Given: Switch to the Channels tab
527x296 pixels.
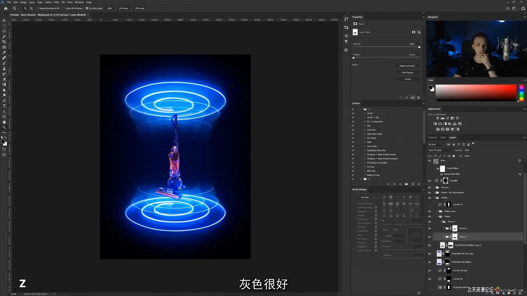Looking at the screenshot, I should [432, 138].
